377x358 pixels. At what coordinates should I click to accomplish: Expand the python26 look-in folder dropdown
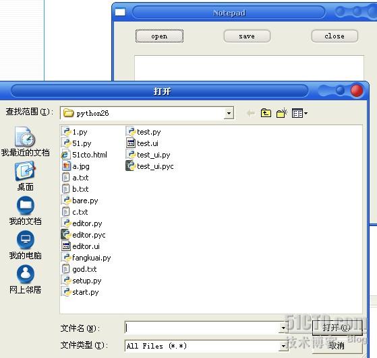(x=229, y=113)
